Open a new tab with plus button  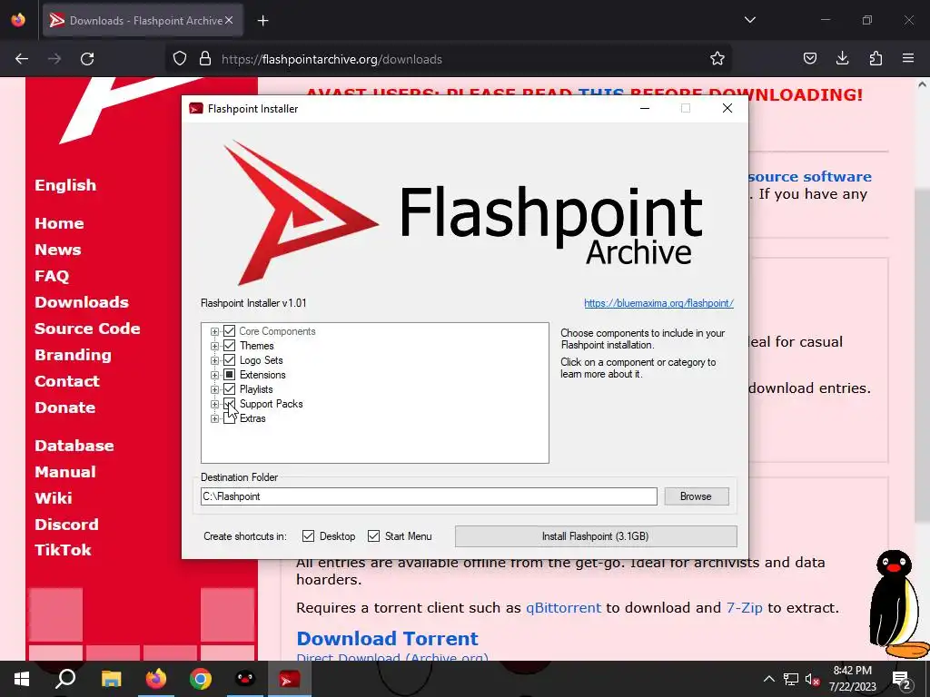[262, 21]
